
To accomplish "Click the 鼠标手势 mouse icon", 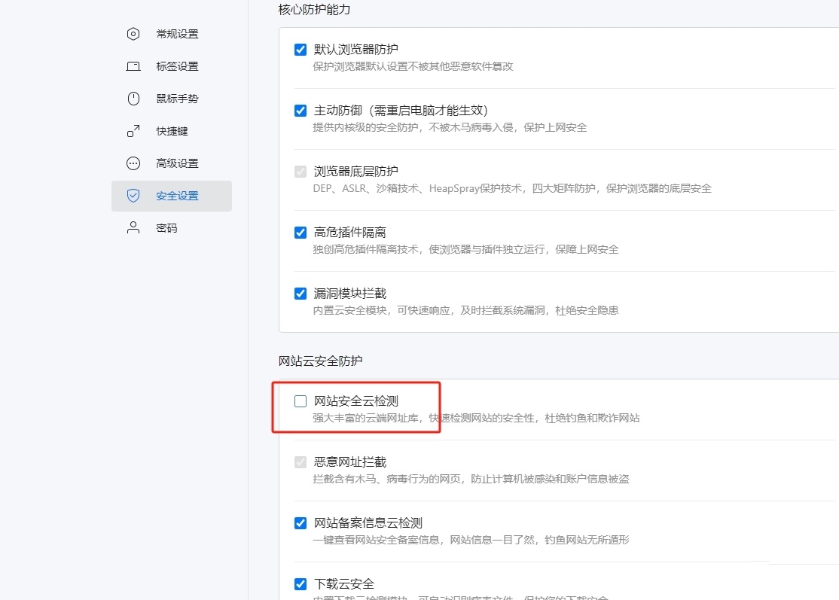I will click(133, 99).
